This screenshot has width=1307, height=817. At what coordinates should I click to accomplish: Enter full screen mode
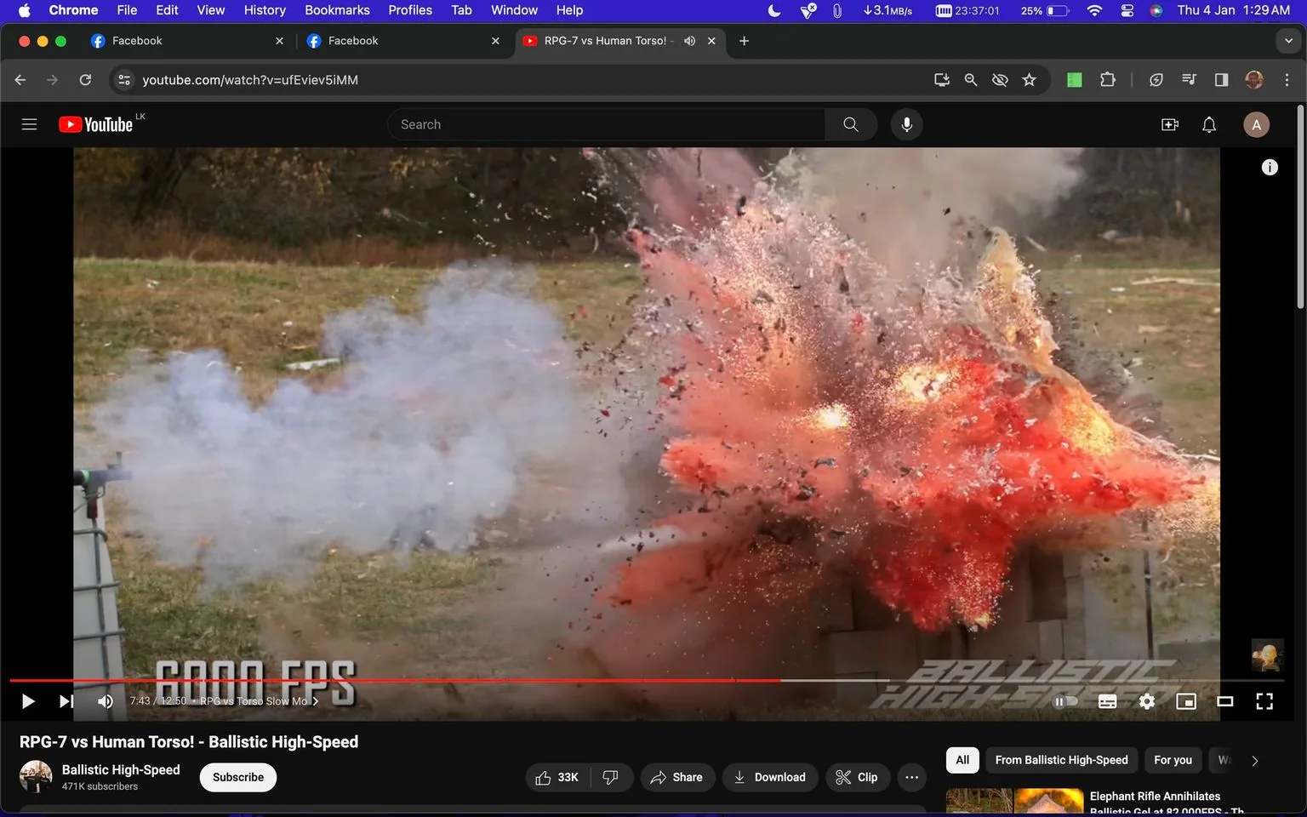click(1264, 701)
